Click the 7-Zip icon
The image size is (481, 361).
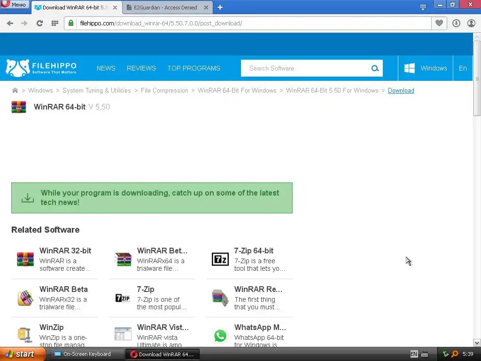coord(123,298)
